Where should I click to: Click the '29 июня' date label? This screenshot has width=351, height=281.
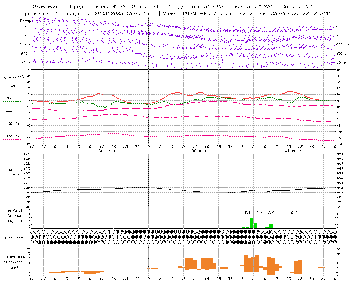(x=106, y=151)
